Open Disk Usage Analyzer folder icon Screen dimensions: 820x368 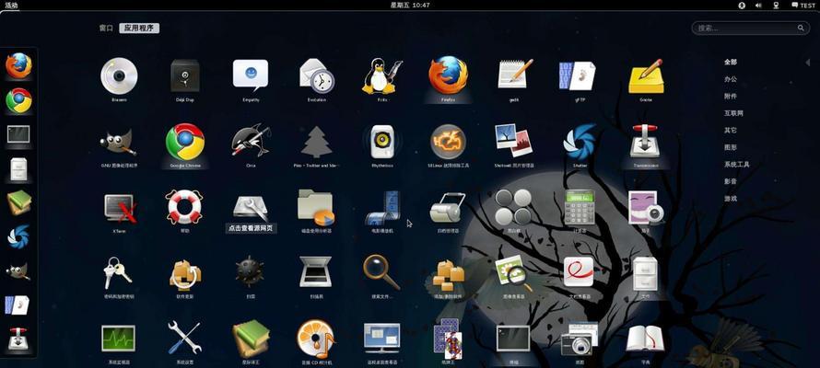coord(316,208)
